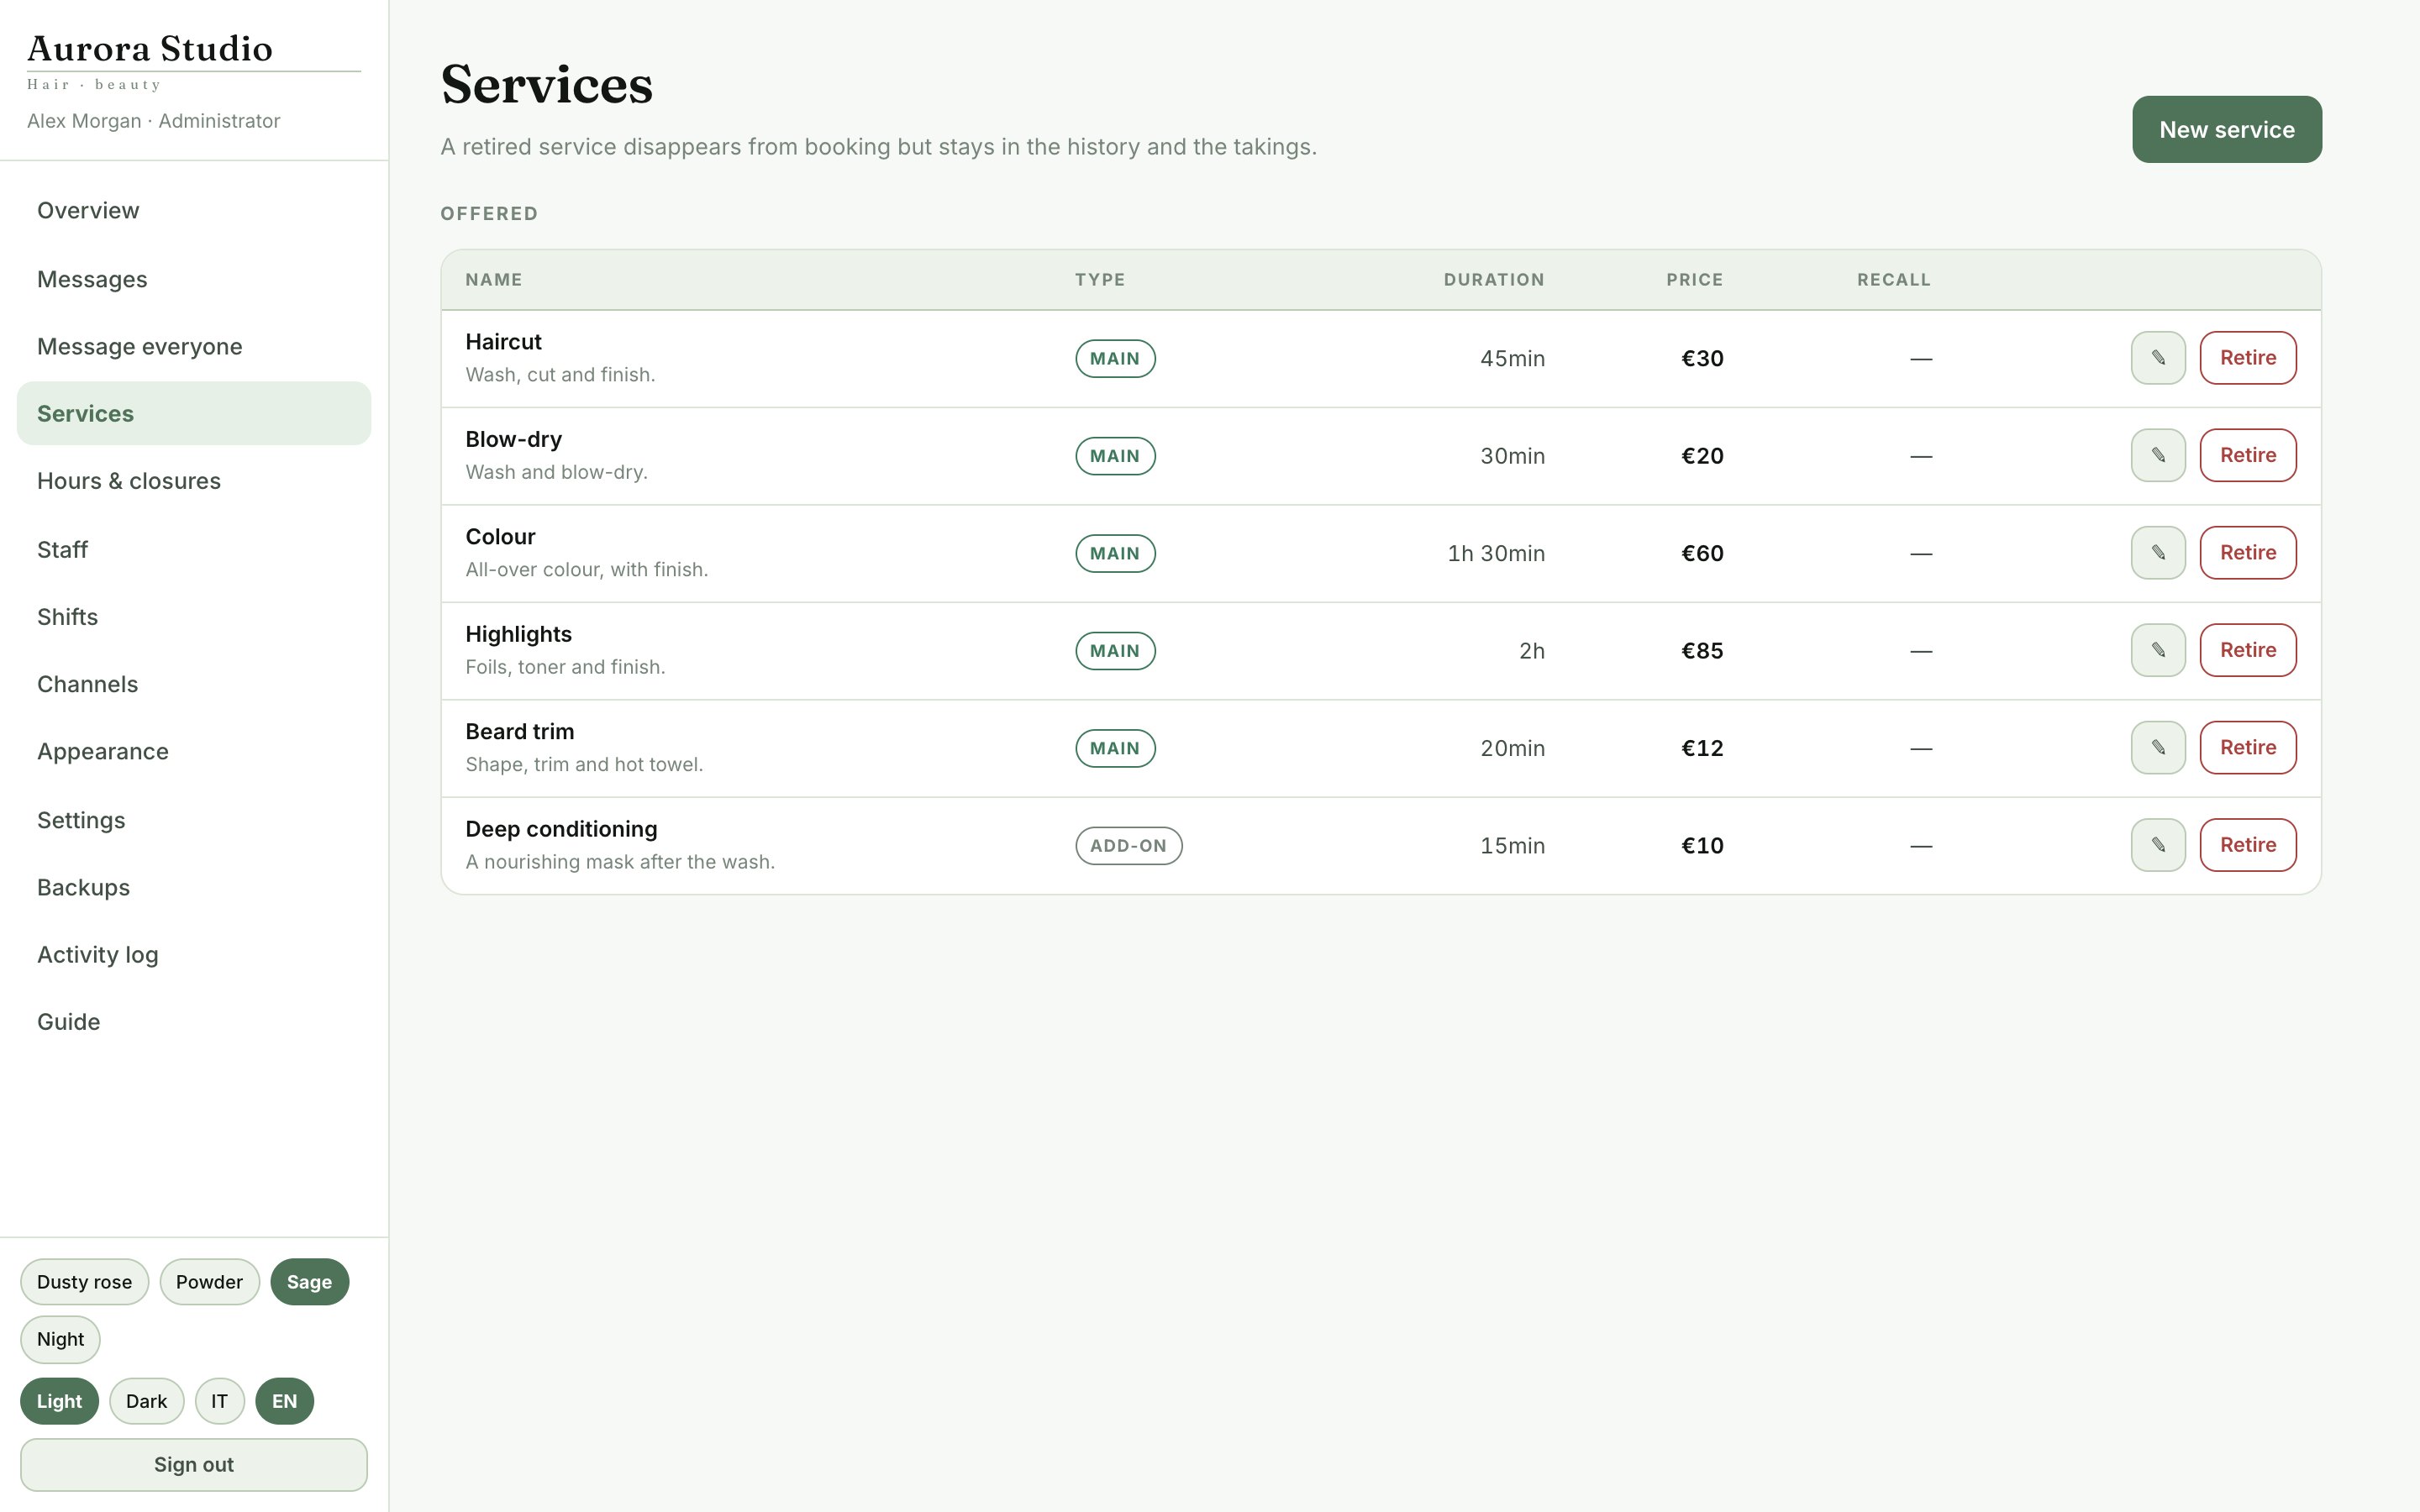Click the Haircut service name

[x=503, y=342]
